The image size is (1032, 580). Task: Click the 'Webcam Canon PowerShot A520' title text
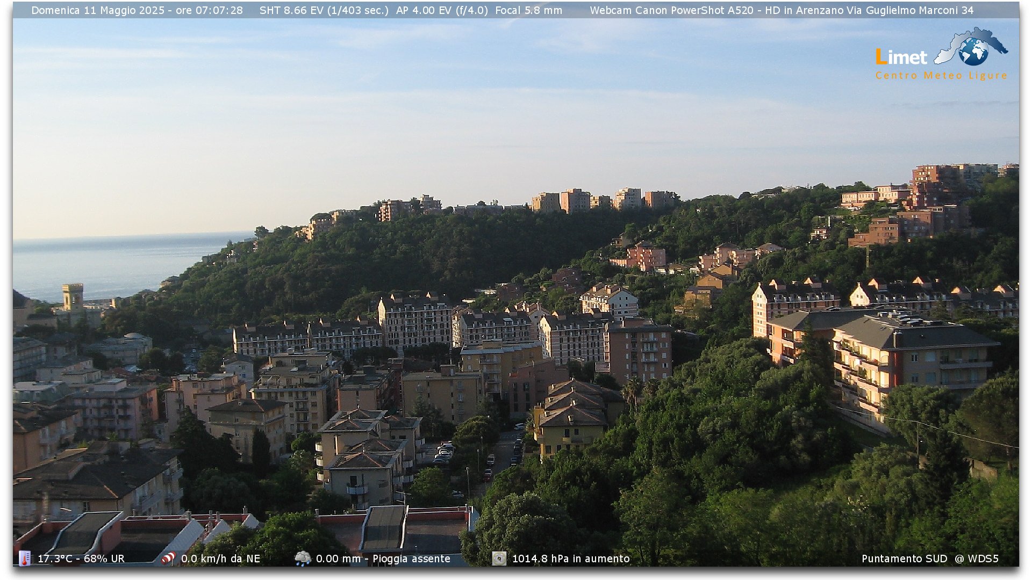671,10
